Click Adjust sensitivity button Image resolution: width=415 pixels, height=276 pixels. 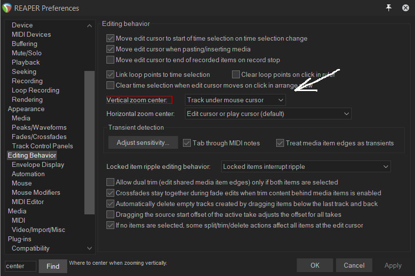tap(143, 142)
